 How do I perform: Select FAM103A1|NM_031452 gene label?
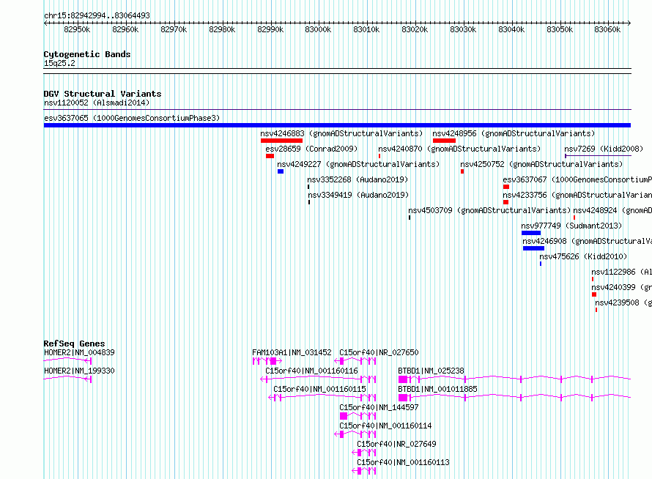292,352
